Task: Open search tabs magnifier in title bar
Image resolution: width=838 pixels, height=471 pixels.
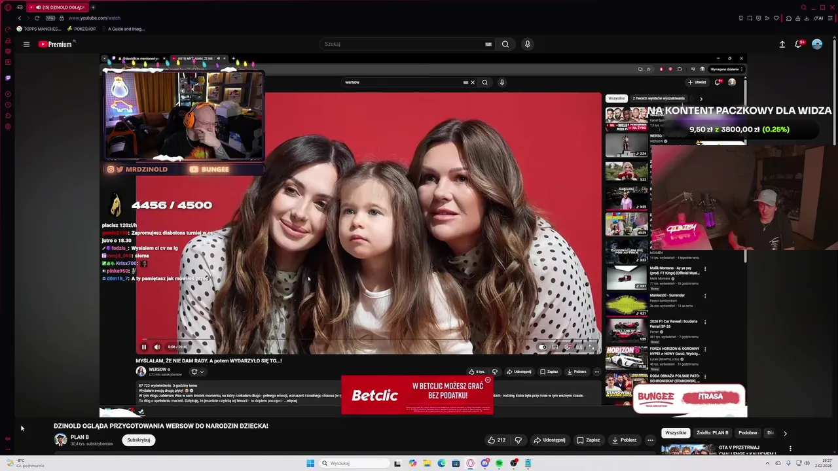Action: coord(805,7)
